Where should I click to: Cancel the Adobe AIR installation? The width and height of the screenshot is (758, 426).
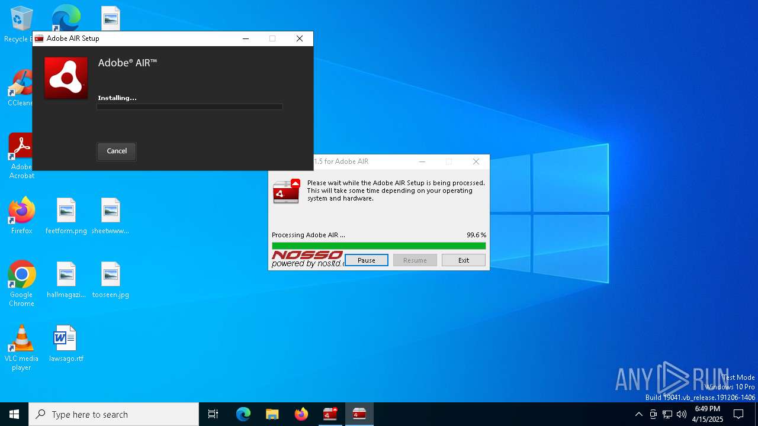pyautogui.click(x=117, y=151)
